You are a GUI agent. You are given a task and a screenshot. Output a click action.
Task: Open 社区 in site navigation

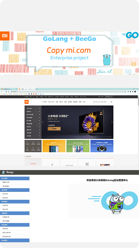coord(84,102)
